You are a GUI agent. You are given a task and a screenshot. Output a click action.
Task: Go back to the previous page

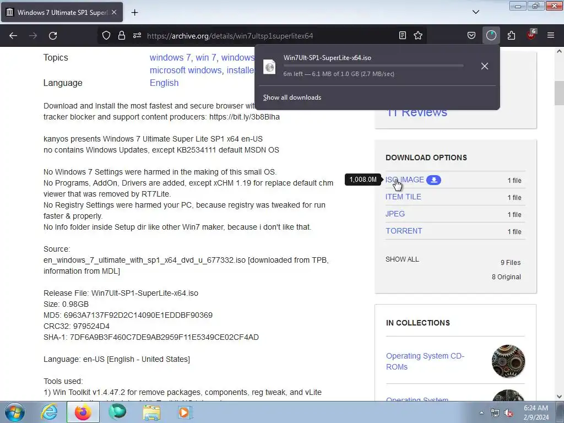point(13,36)
